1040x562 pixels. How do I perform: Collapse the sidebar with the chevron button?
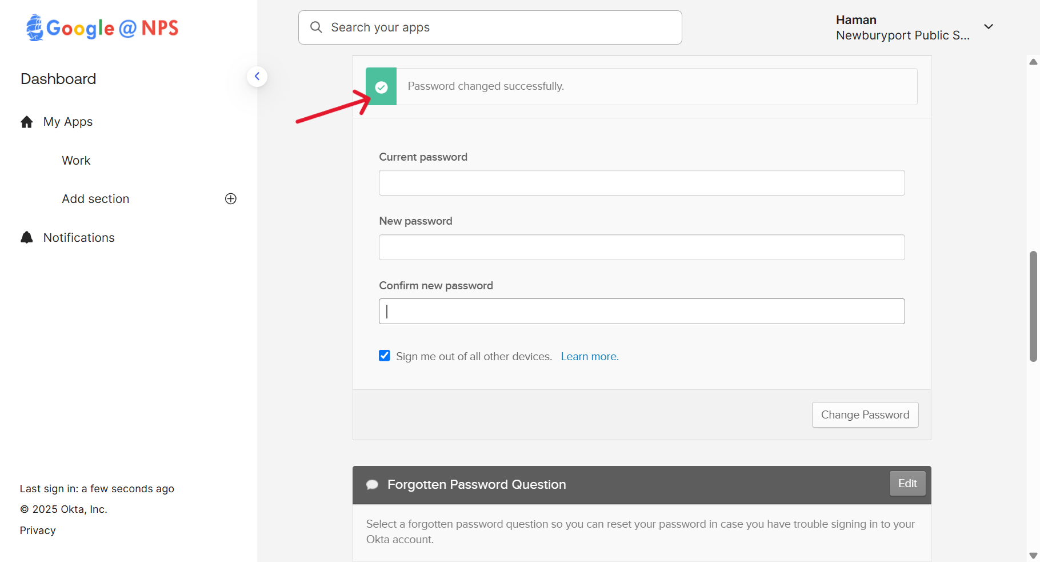click(x=257, y=77)
